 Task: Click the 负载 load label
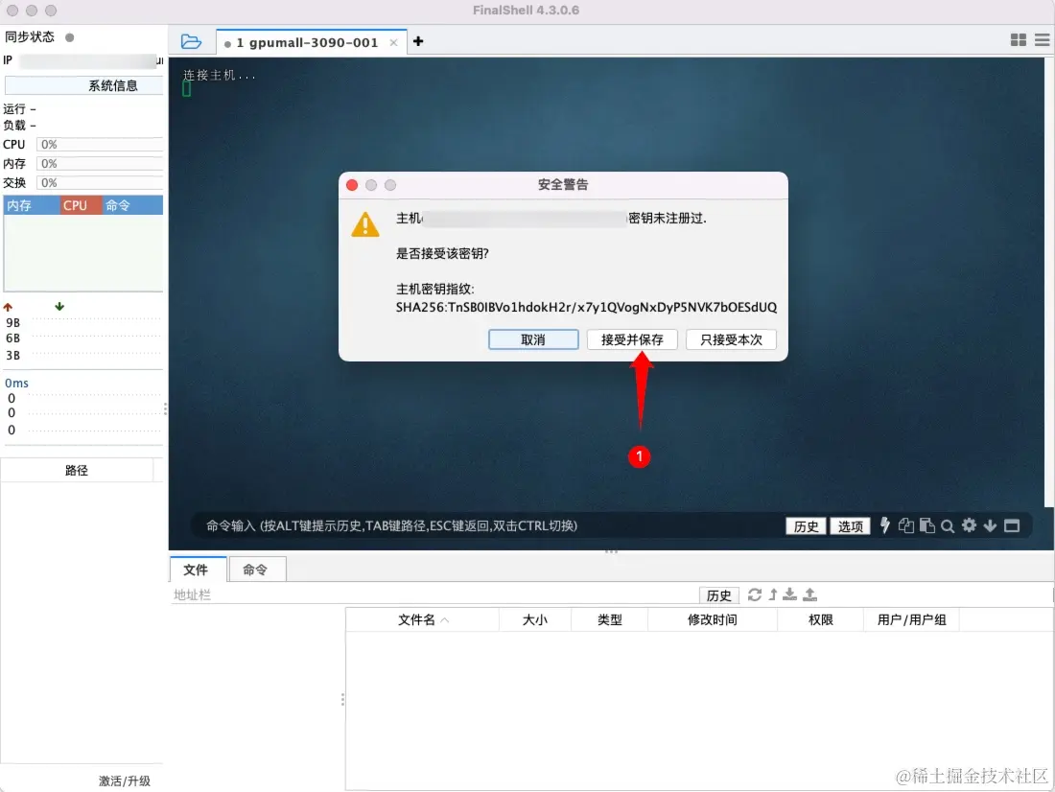14,126
